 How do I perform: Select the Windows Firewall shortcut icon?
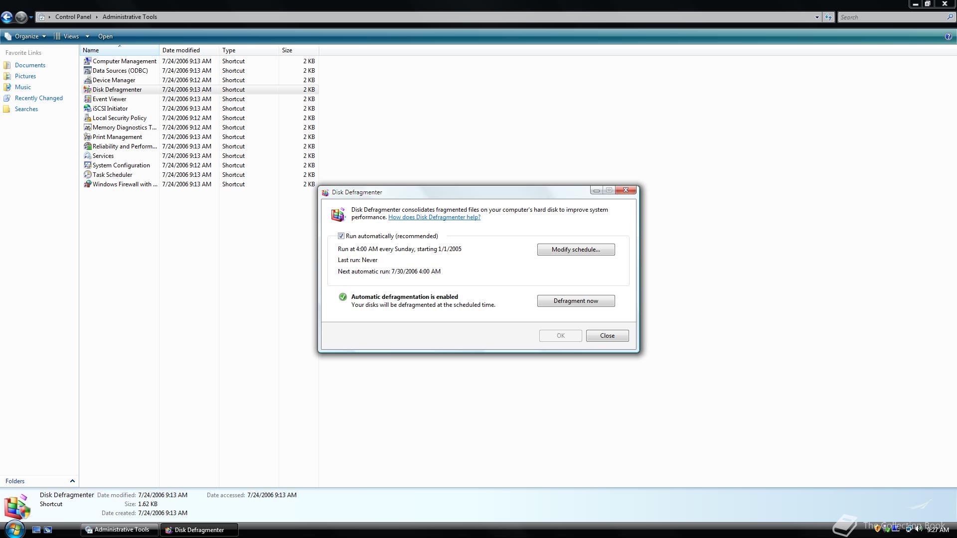point(87,184)
